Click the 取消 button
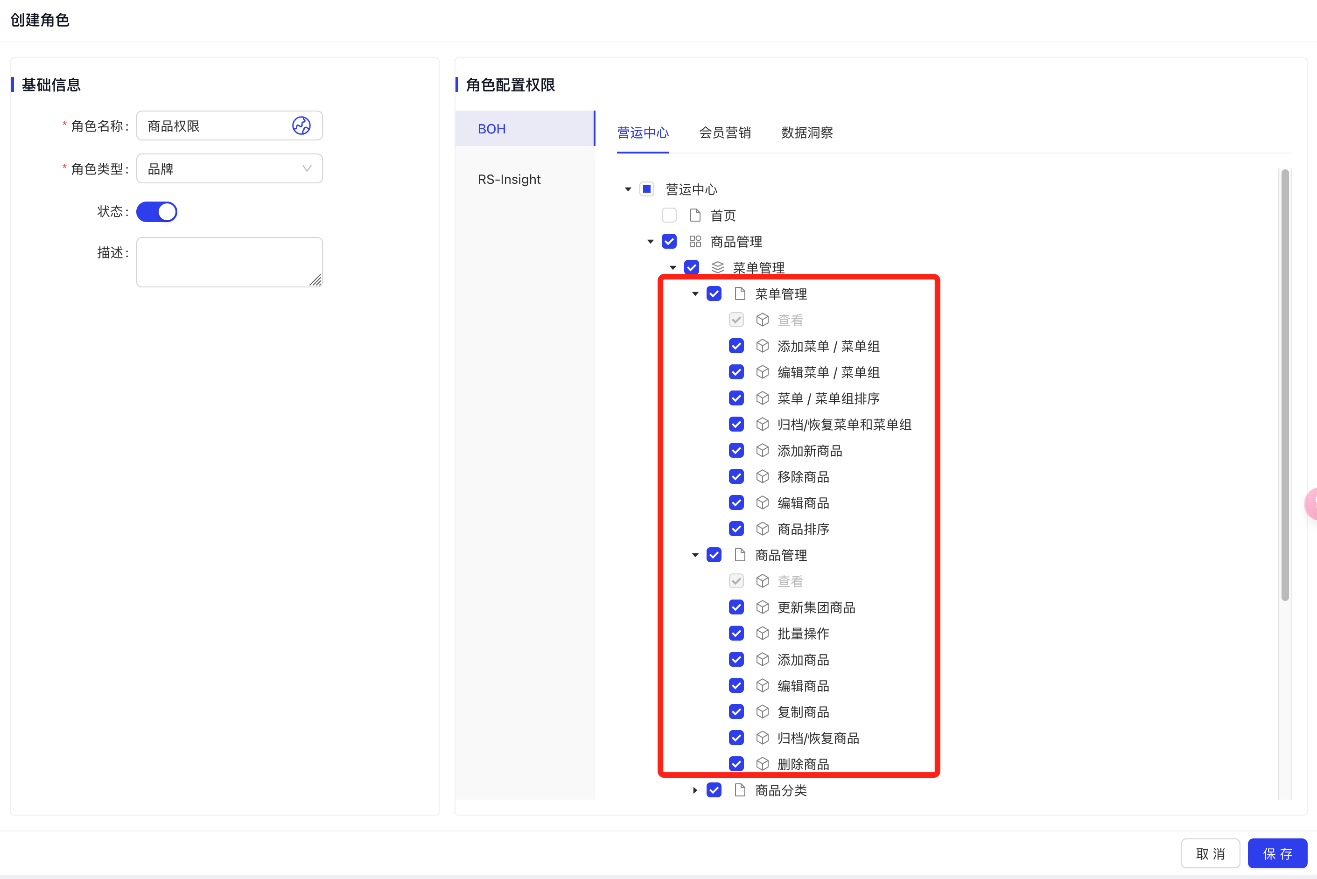The height and width of the screenshot is (879, 1317). tap(1210, 853)
